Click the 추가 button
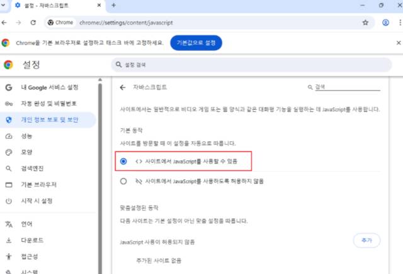This screenshot has width=403, height=274. 366,241
